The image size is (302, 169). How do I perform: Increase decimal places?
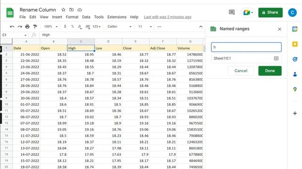click(x=88, y=27)
